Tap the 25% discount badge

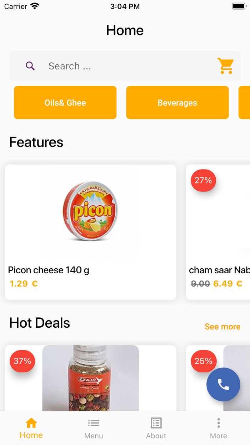click(203, 361)
